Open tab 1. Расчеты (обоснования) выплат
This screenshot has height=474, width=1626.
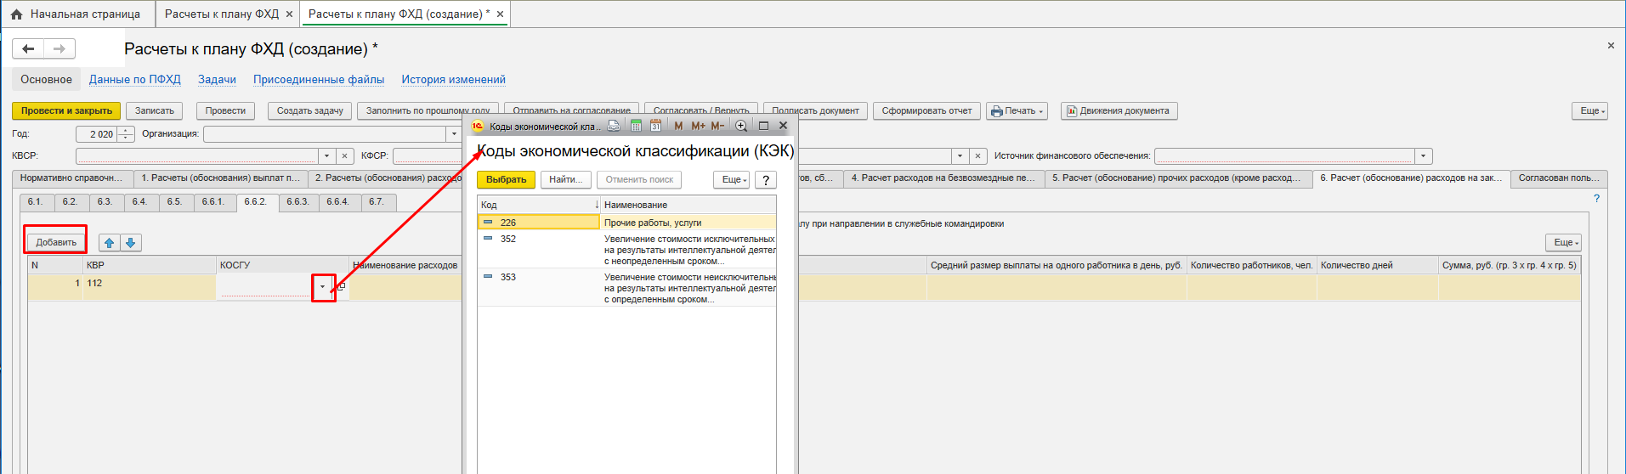[x=221, y=178]
